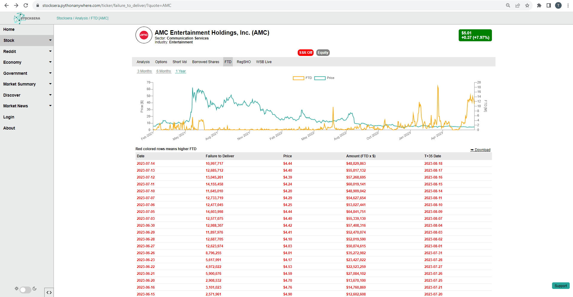Click the Stocksera logo
This screenshot has height=297, width=573.
(x=27, y=18)
